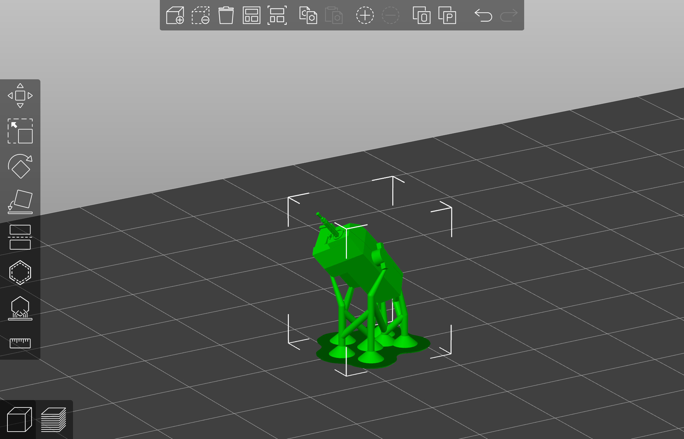Click the Add object icon

coord(175,15)
